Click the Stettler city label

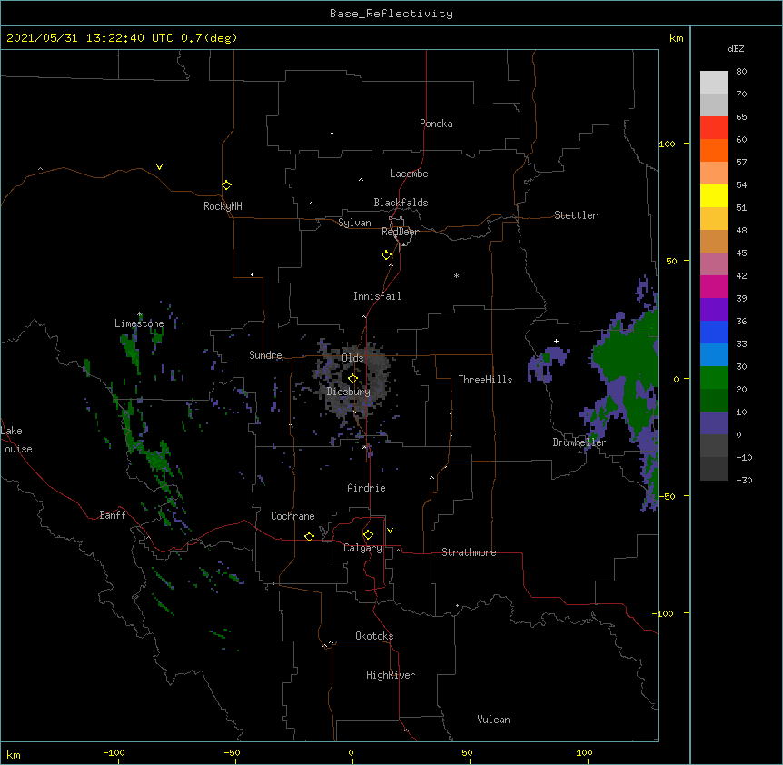tap(576, 215)
